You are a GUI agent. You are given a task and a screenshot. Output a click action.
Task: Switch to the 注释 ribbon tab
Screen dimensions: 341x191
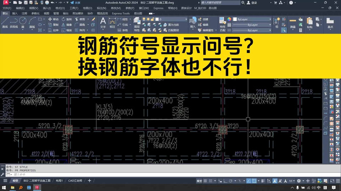coord(25,13)
